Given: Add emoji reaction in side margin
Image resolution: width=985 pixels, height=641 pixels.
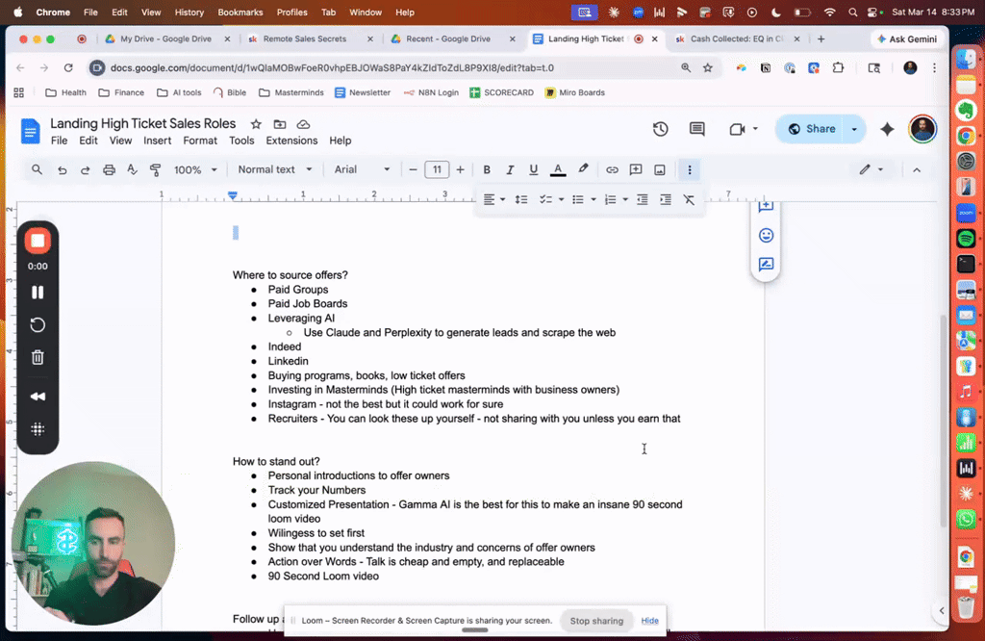Looking at the screenshot, I should [766, 236].
